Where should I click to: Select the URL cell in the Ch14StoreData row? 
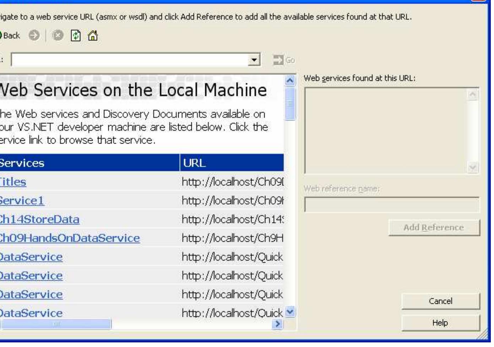(232, 219)
